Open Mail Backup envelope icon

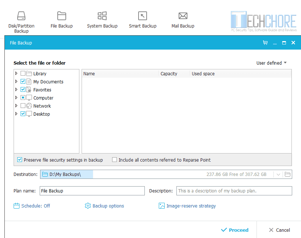(x=183, y=16)
